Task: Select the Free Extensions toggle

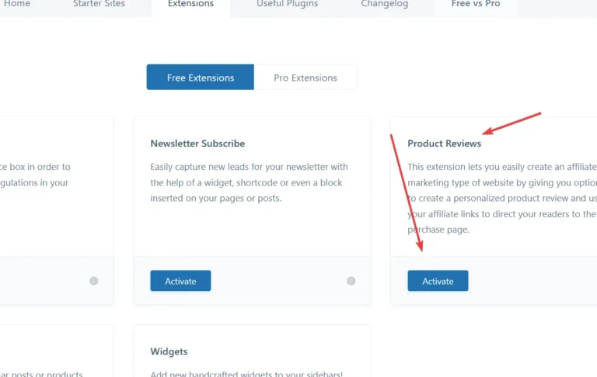Action: 201,78
